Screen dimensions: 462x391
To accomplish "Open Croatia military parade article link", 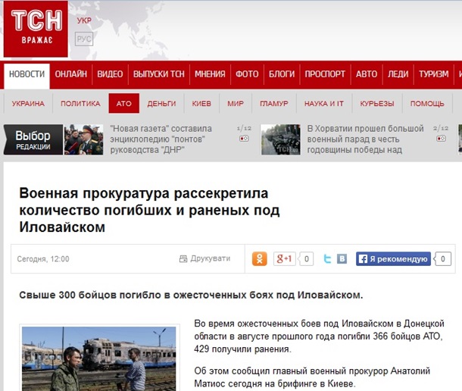I will pos(365,139).
